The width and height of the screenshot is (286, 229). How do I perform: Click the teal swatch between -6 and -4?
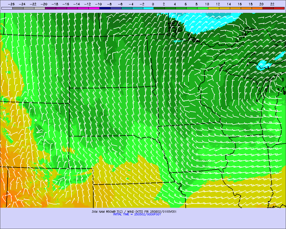point(127,8)
